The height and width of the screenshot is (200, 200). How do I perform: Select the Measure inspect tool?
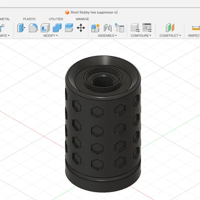[196, 27]
